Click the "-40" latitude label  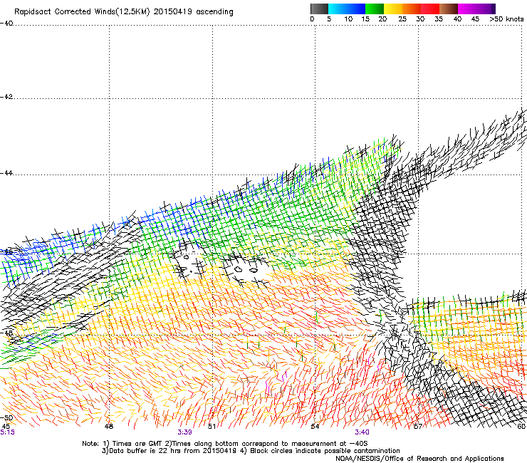[x=6, y=24]
